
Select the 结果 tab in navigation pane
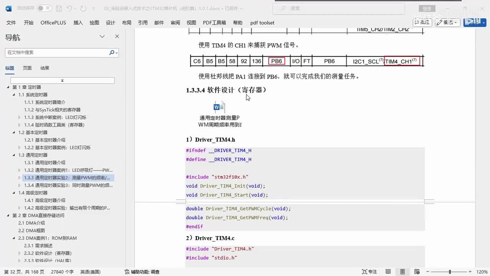45,68
